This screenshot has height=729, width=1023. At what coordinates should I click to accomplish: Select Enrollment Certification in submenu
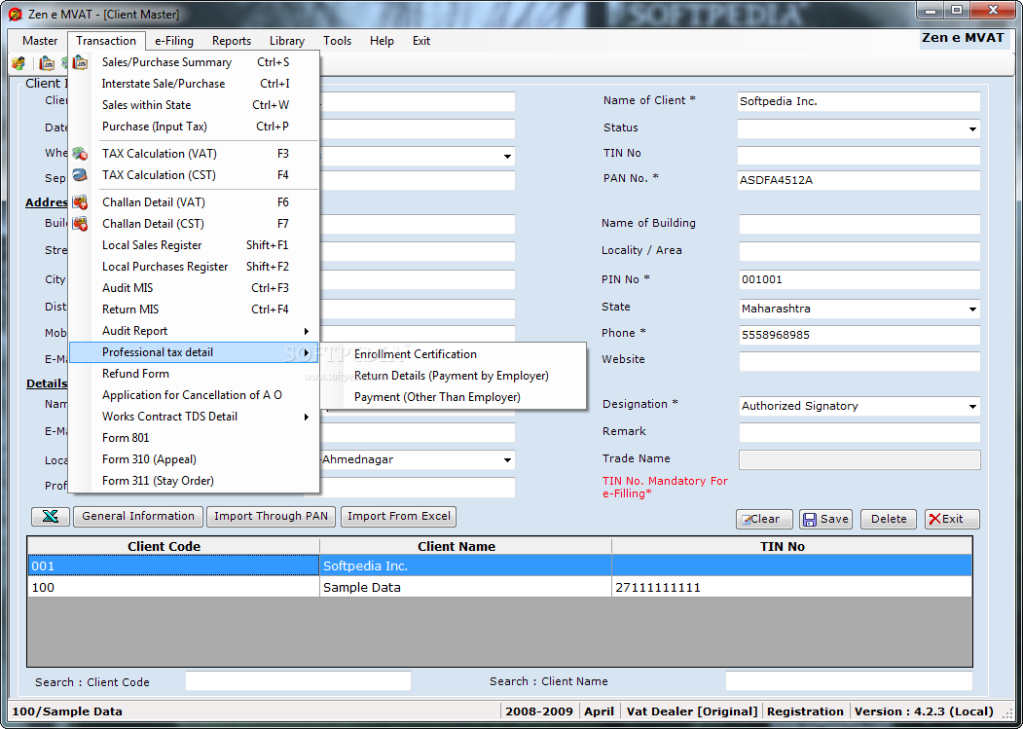point(454,354)
